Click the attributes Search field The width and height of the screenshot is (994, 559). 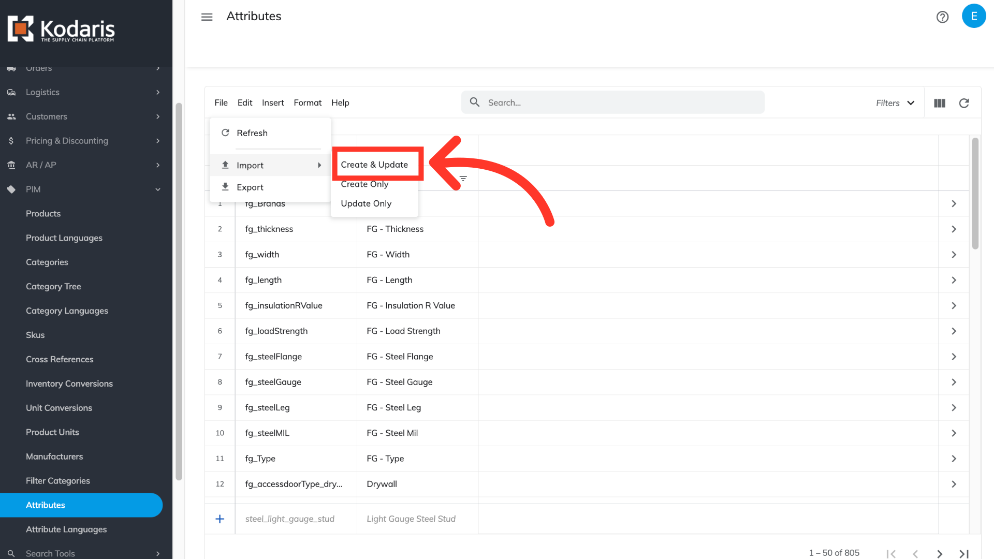coord(621,102)
